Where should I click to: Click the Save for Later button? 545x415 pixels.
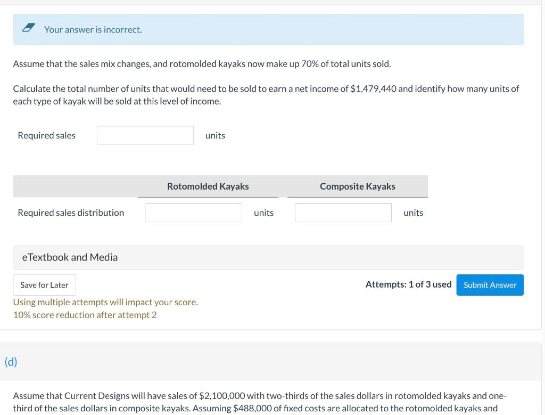(x=45, y=285)
